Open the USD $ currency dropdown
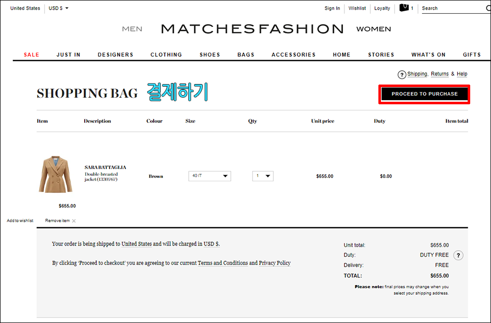Image resolution: width=491 pixels, height=323 pixels. (x=58, y=8)
